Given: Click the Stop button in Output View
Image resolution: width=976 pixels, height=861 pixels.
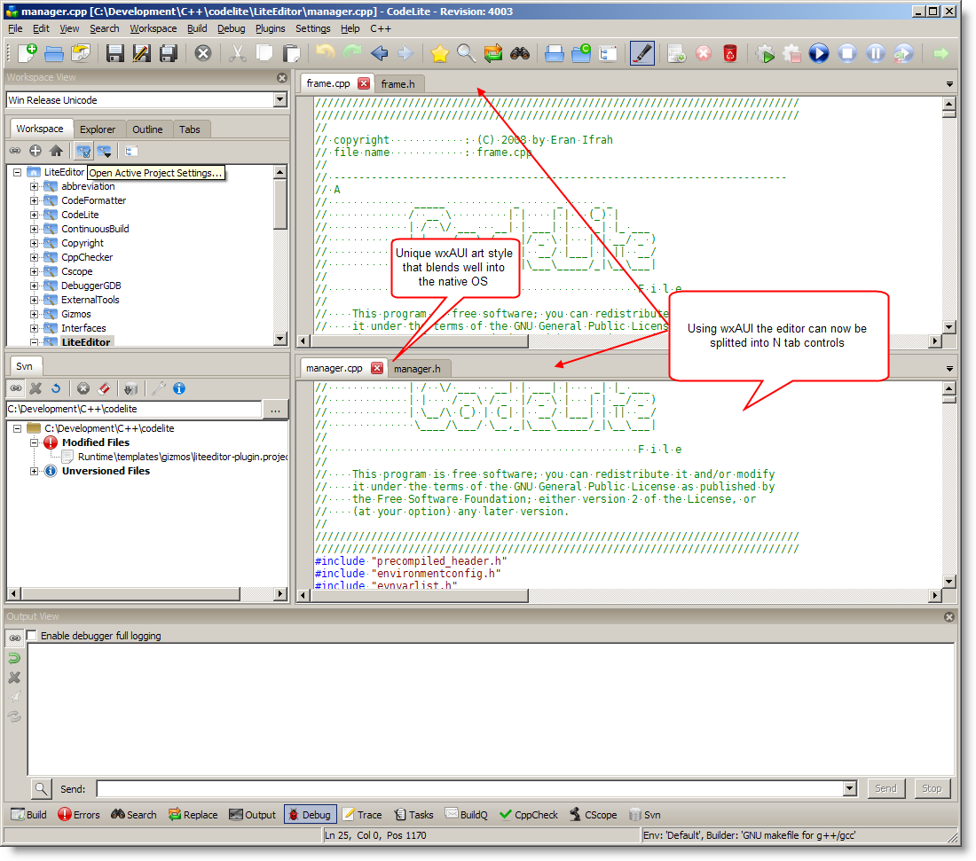Looking at the screenshot, I should click(x=932, y=789).
